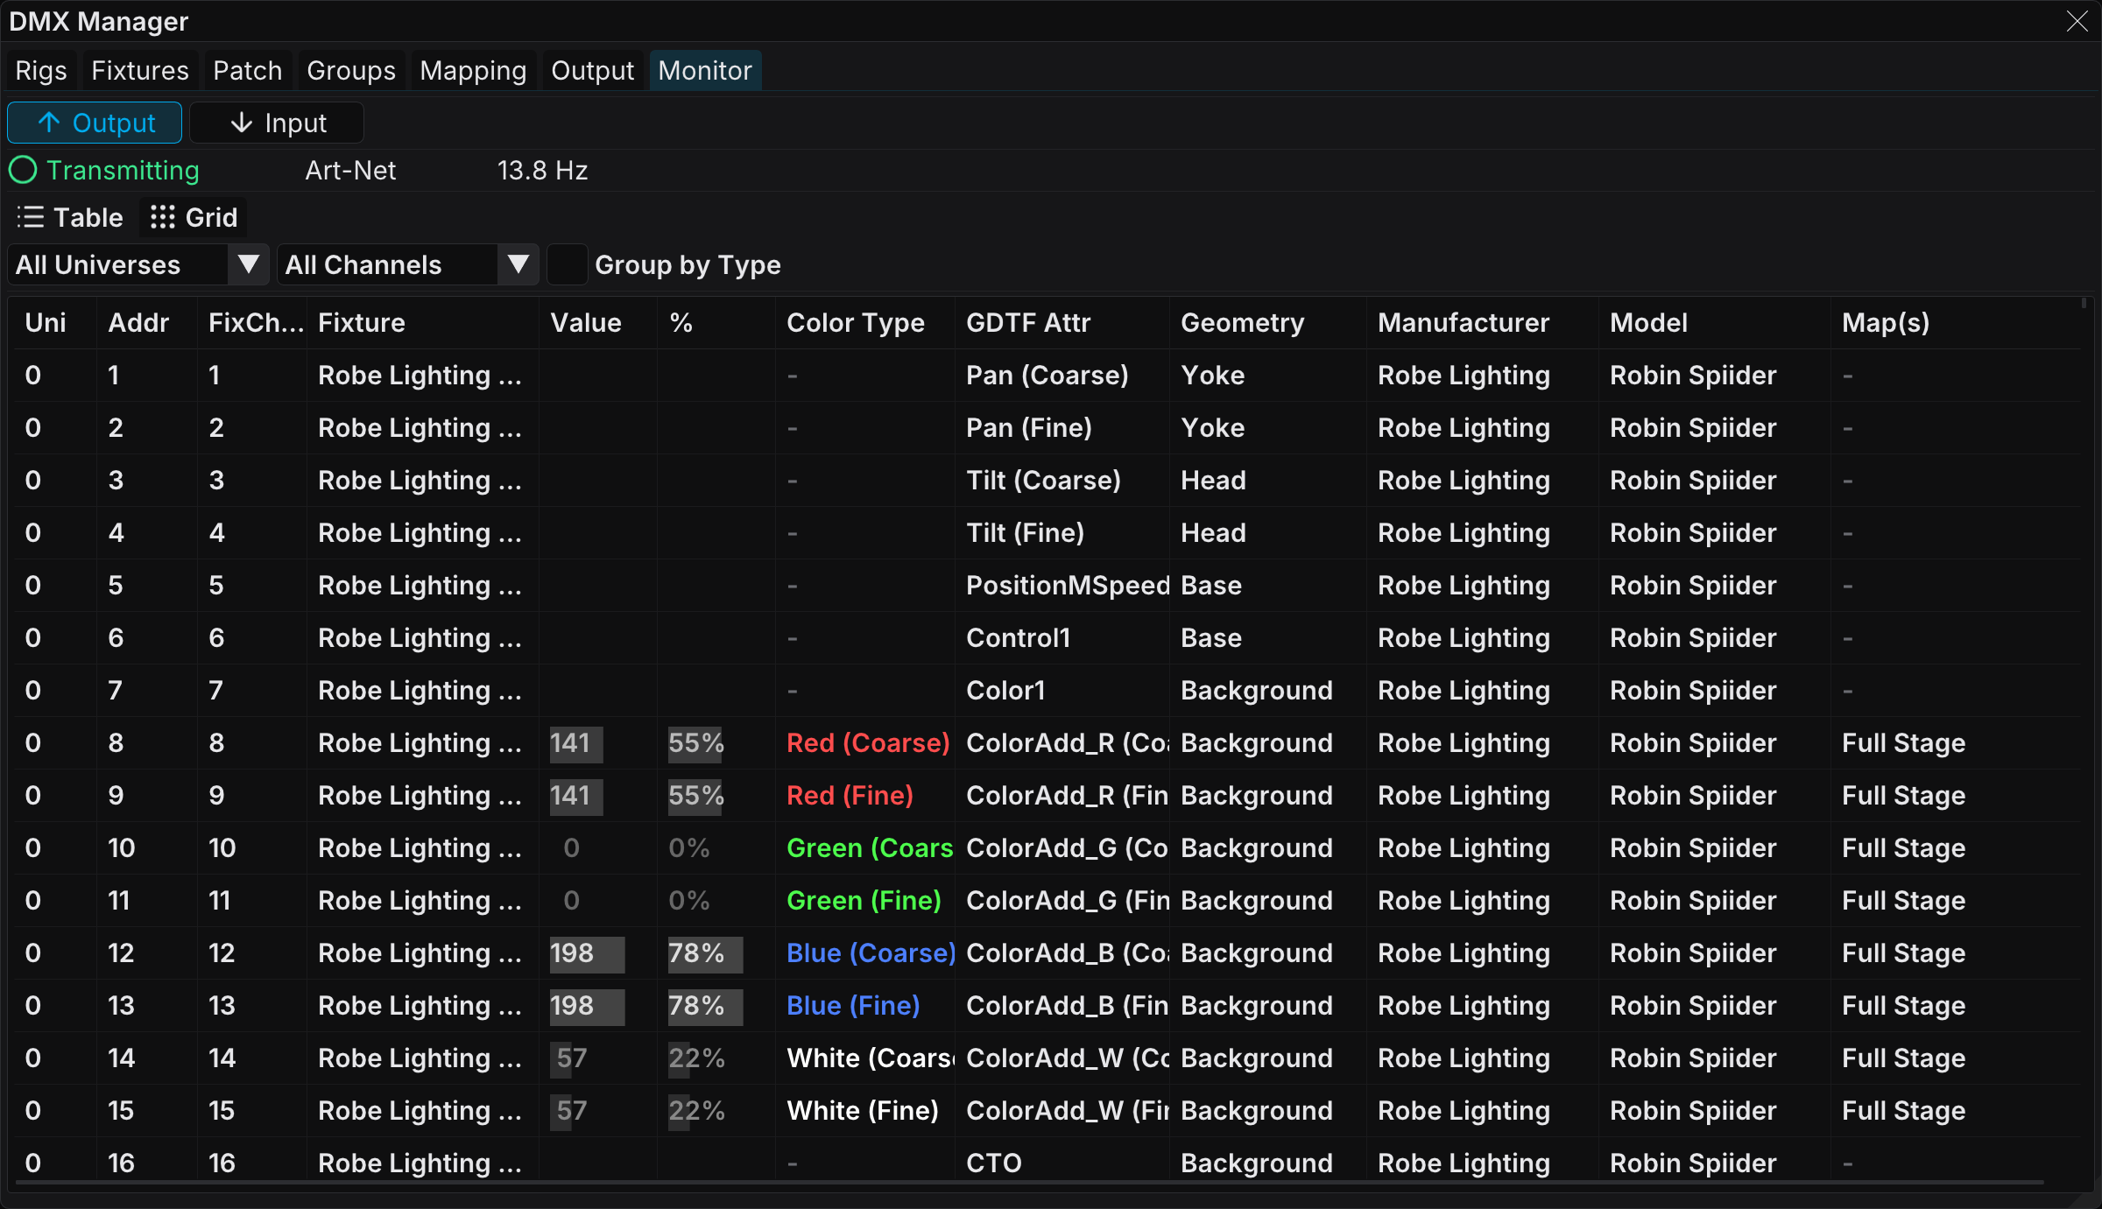The height and width of the screenshot is (1209, 2102).
Task: Click the PositionMSpeed attribute cell
Action: (1068, 585)
